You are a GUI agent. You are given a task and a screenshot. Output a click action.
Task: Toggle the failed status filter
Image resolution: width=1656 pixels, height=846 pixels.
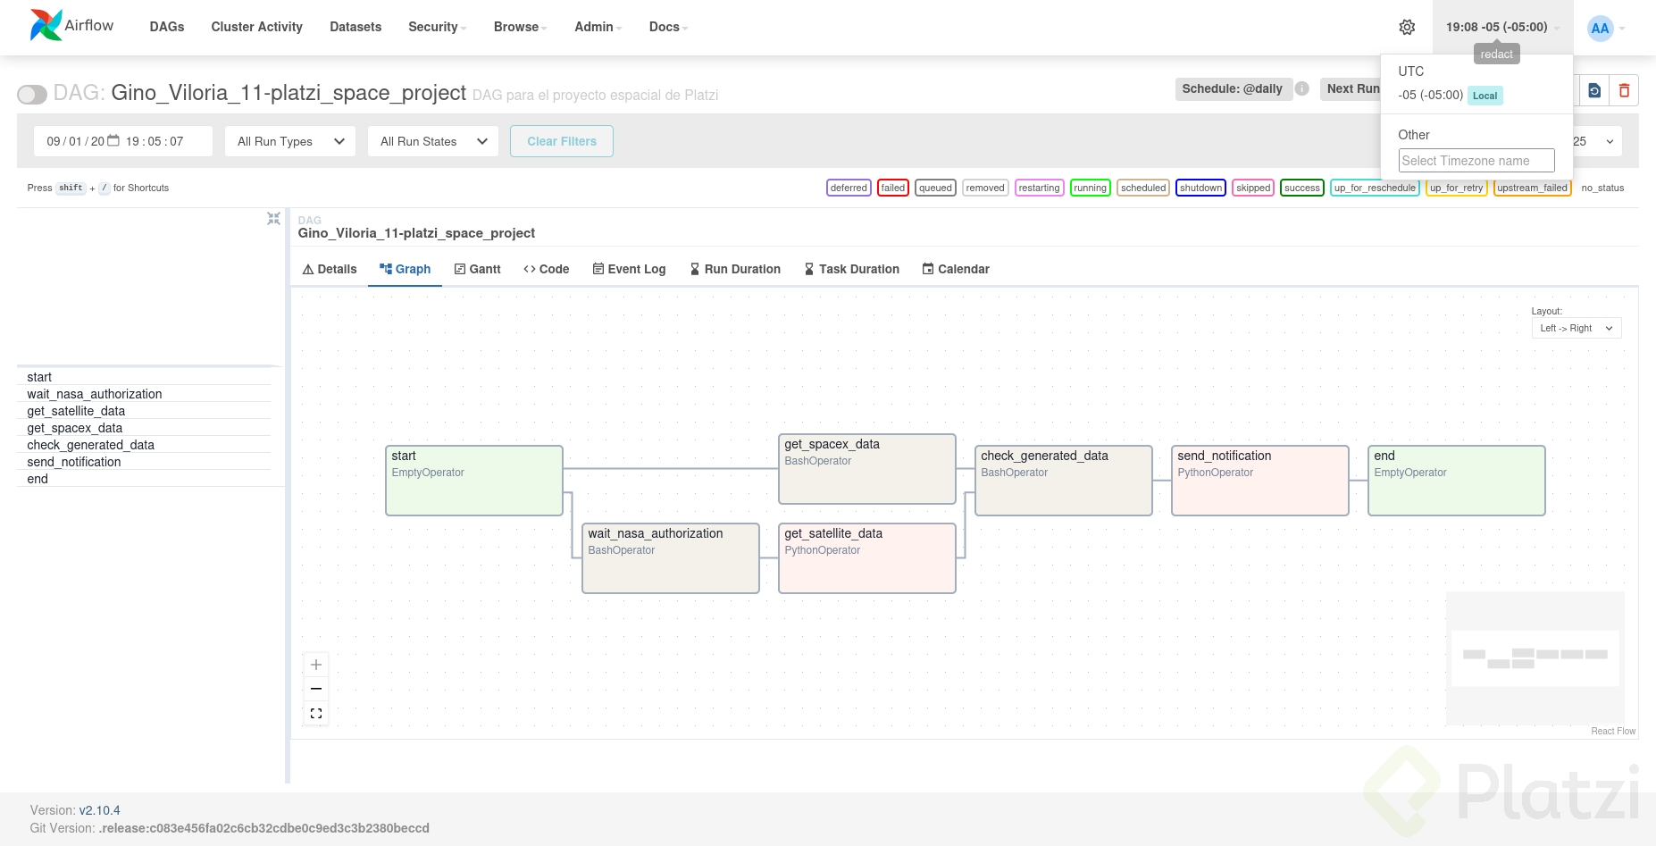pyautogui.click(x=892, y=188)
